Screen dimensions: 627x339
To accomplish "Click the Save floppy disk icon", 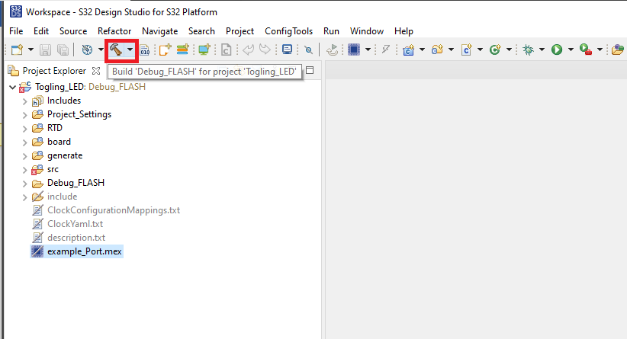I will coord(46,50).
